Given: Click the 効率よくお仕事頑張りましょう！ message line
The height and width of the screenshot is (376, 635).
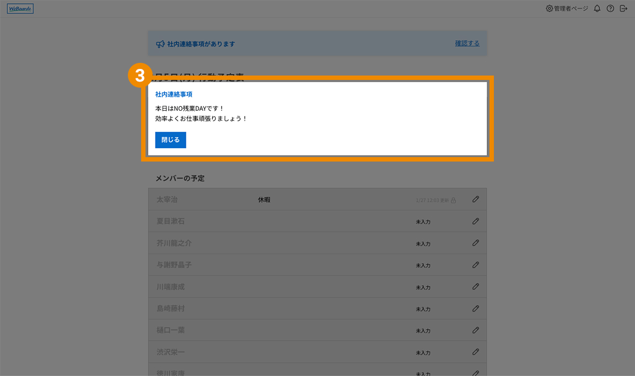Looking at the screenshot, I should click(201, 119).
